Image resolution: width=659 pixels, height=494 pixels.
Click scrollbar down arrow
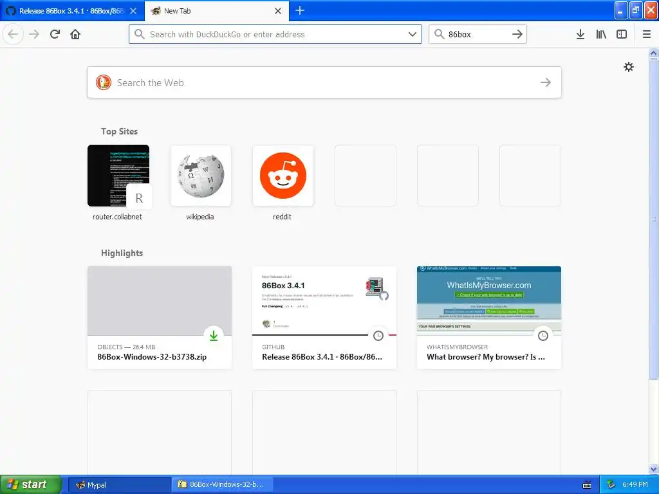[654, 469]
